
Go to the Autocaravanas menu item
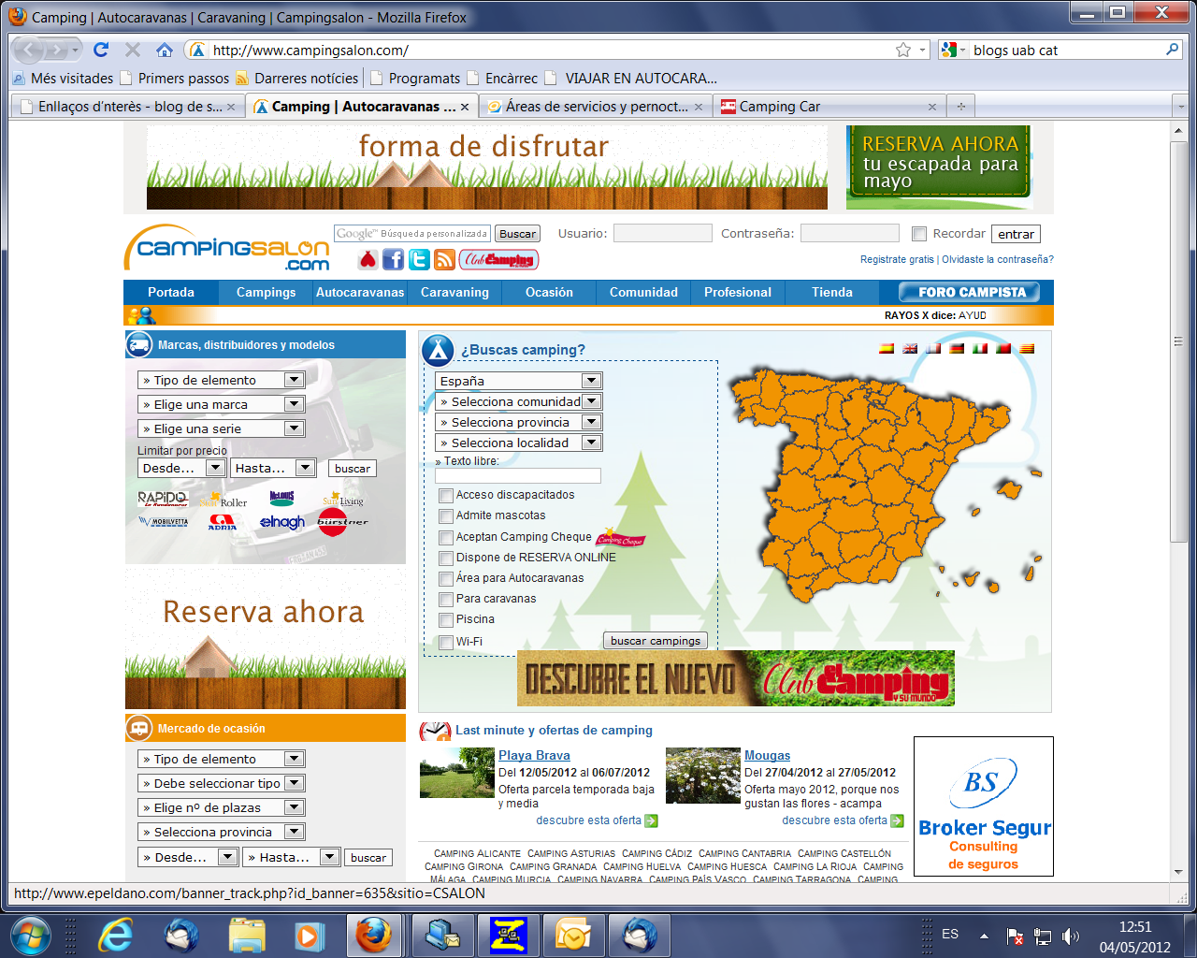(x=360, y=292)
